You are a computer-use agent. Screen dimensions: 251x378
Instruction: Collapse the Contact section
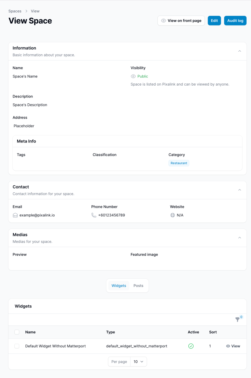point(240,190)
